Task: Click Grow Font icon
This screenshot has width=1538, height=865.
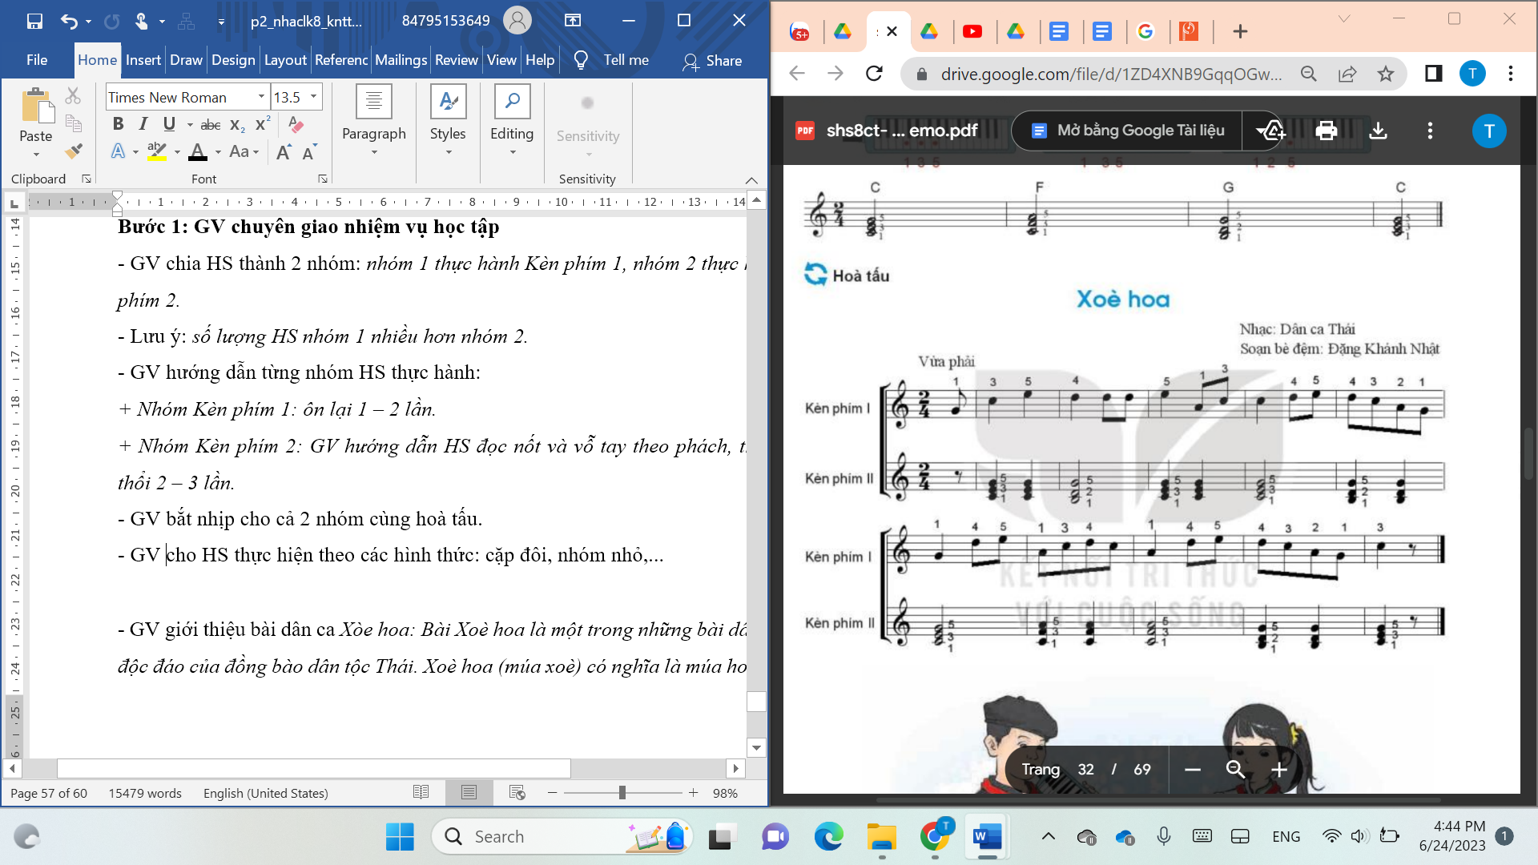Action: [284, 151]
